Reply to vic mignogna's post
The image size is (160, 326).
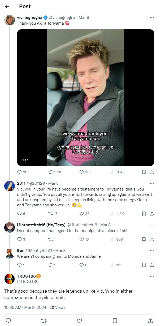point(19,172)
